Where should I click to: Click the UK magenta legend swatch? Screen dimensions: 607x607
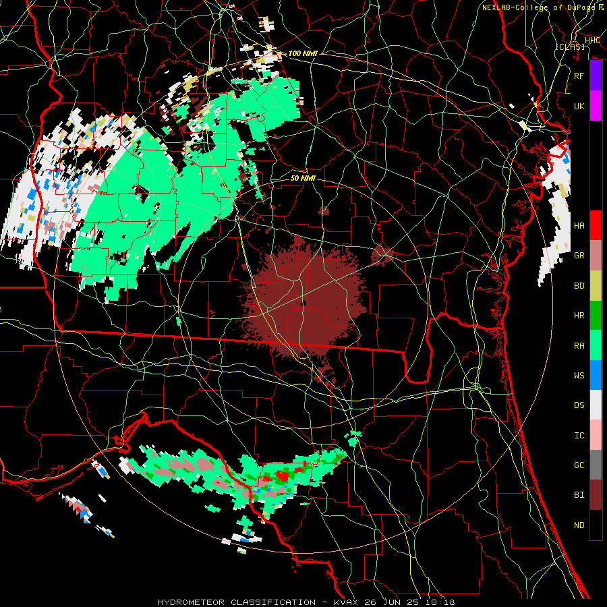click(x=596, y=106)
